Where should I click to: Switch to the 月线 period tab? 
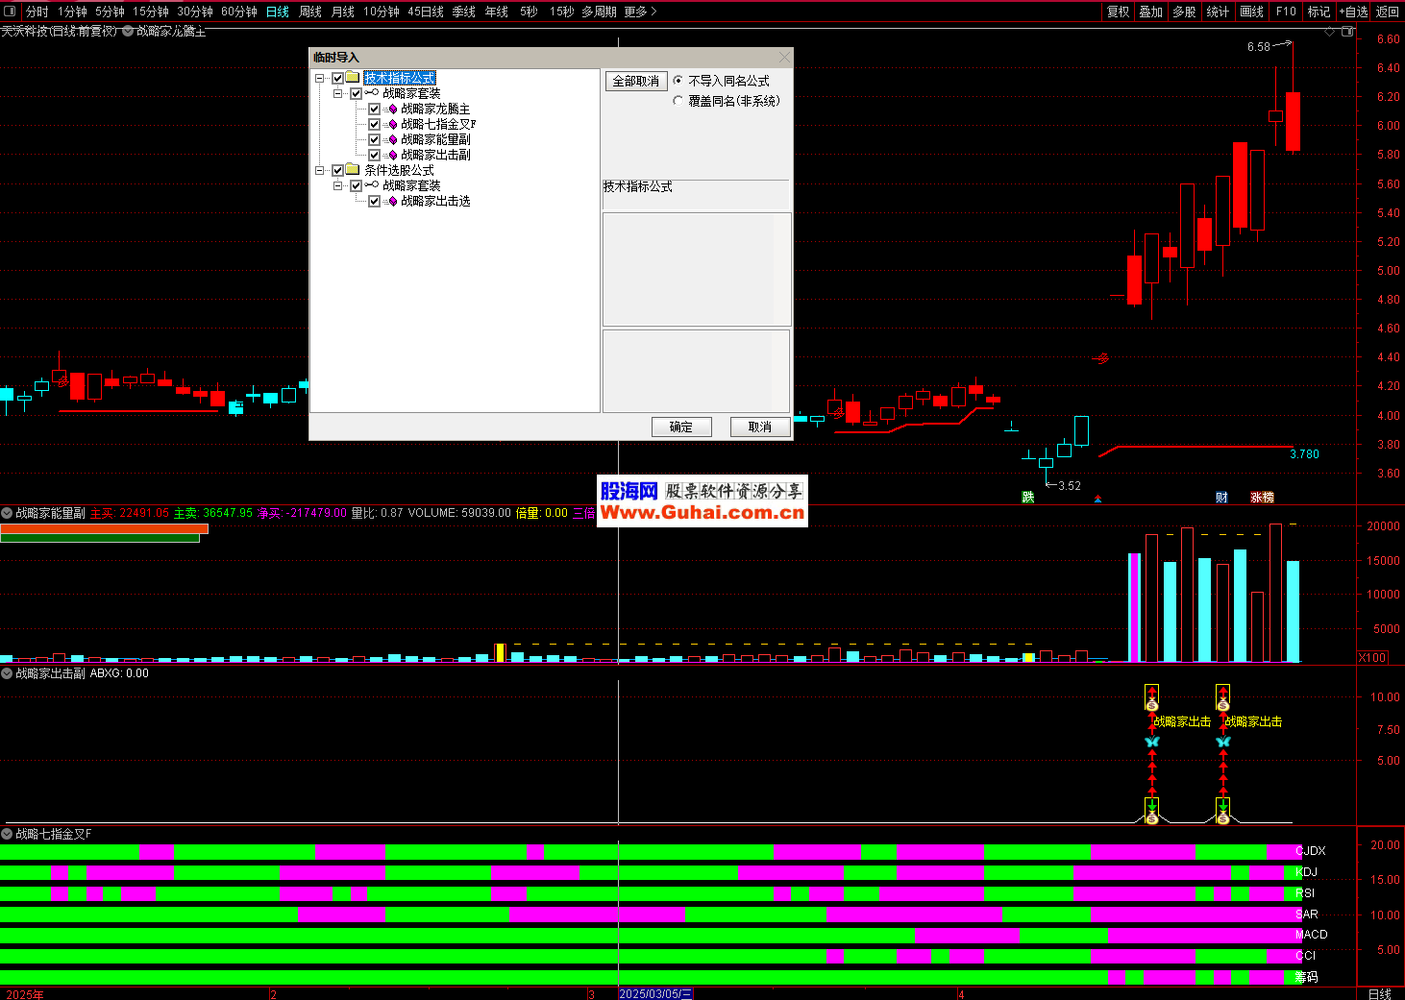coord(343,12)
